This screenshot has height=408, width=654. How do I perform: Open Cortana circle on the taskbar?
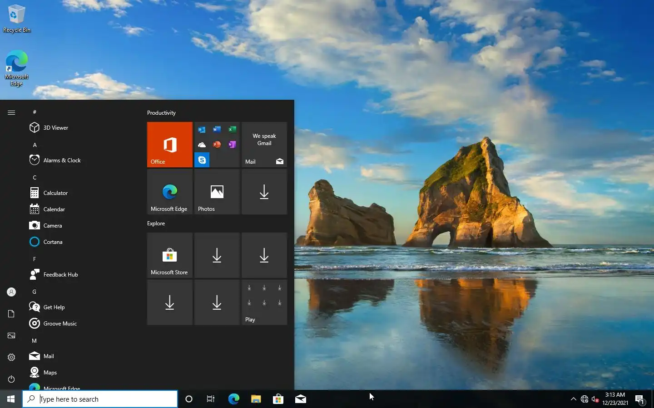189,399
